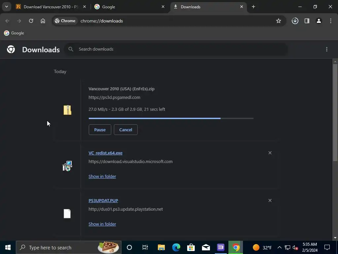Image resolution: width=338 pixels, height=254 pixels.
Task: Open the Mail app on taskbar
Action: point(206,247)
